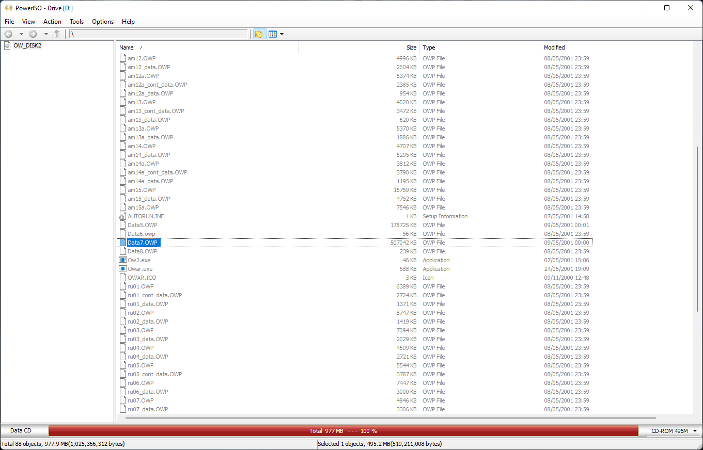
Task: Click the OW_DISK2 disc icon
Action: [x=7, y=45]
